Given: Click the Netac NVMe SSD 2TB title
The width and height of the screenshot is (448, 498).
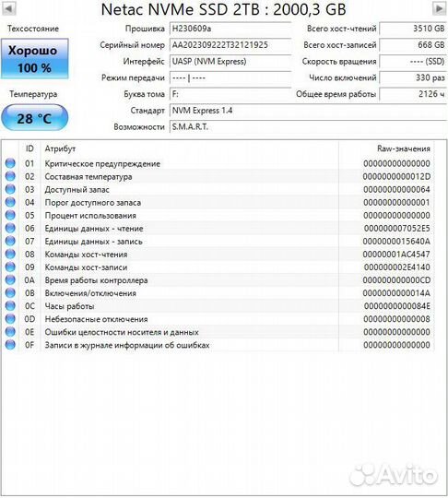Looking at the screenshot, I should [x=223, y=9].
